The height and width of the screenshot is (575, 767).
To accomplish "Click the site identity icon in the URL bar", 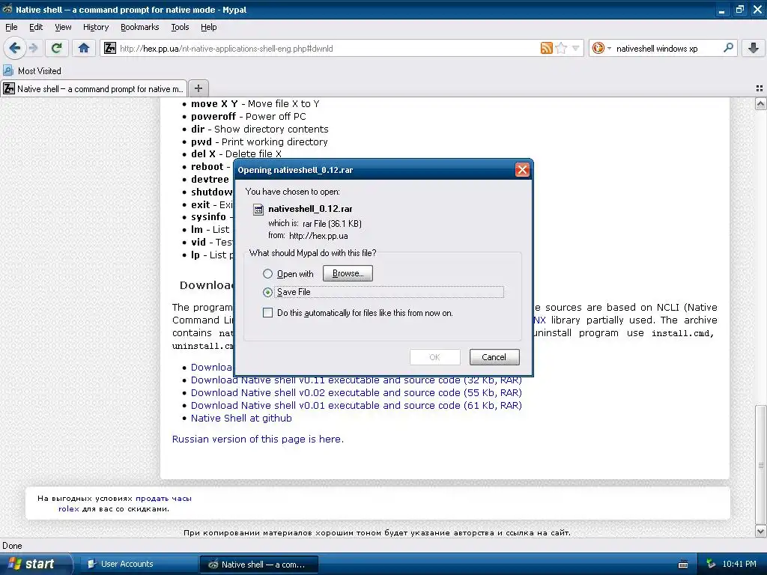I will pos(110,48).
